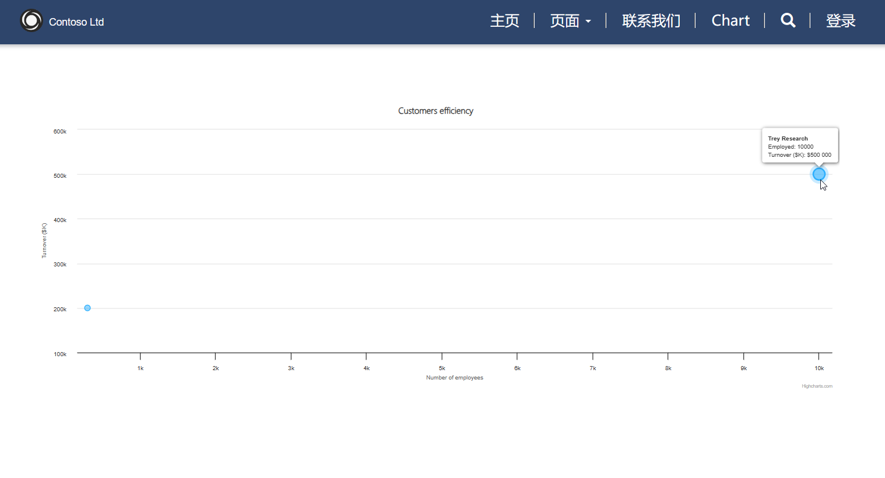Click the 登录 sign-in link
Screen dimensions: 885x478
tap(841, 21)
